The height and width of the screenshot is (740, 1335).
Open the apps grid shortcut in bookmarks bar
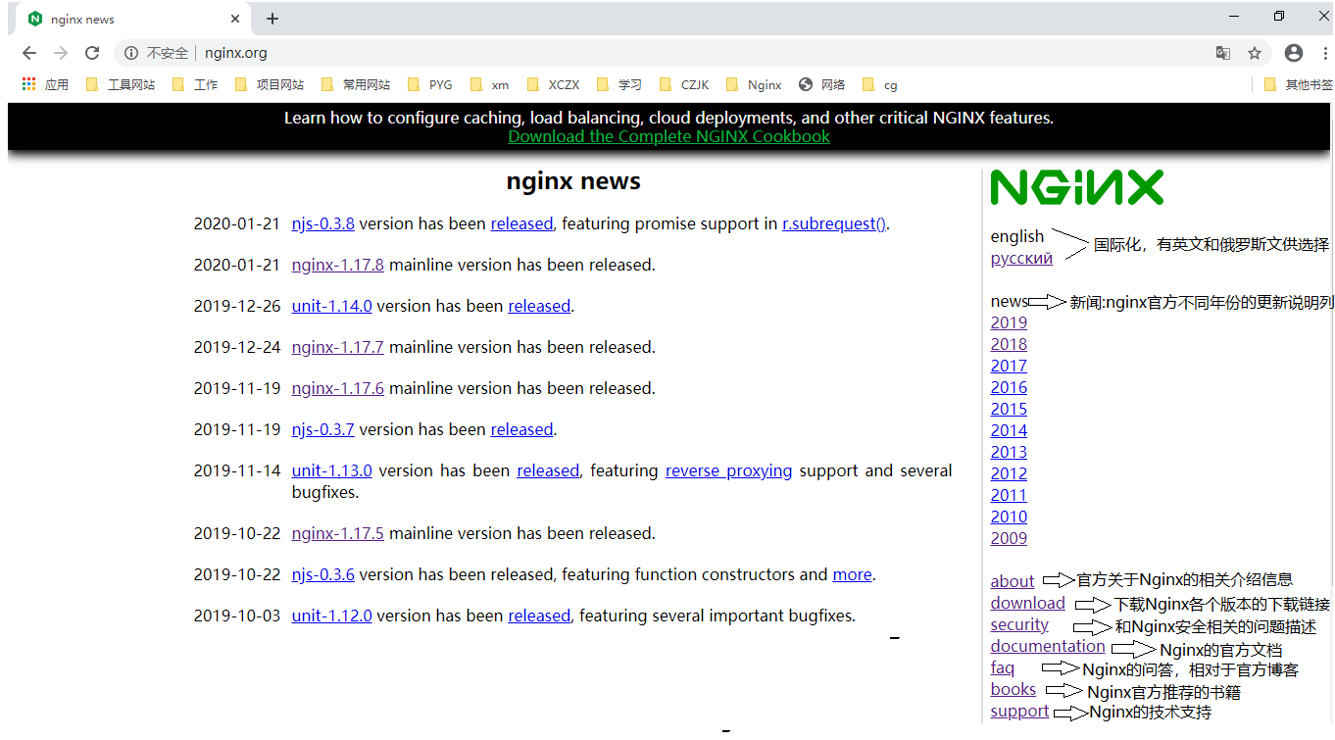(29, 84)
